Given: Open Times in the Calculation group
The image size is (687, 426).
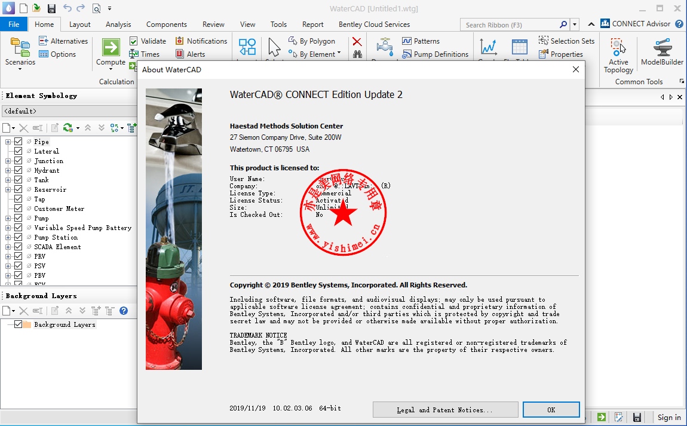Looking at the screenshot, I should (x=144, y=54).
